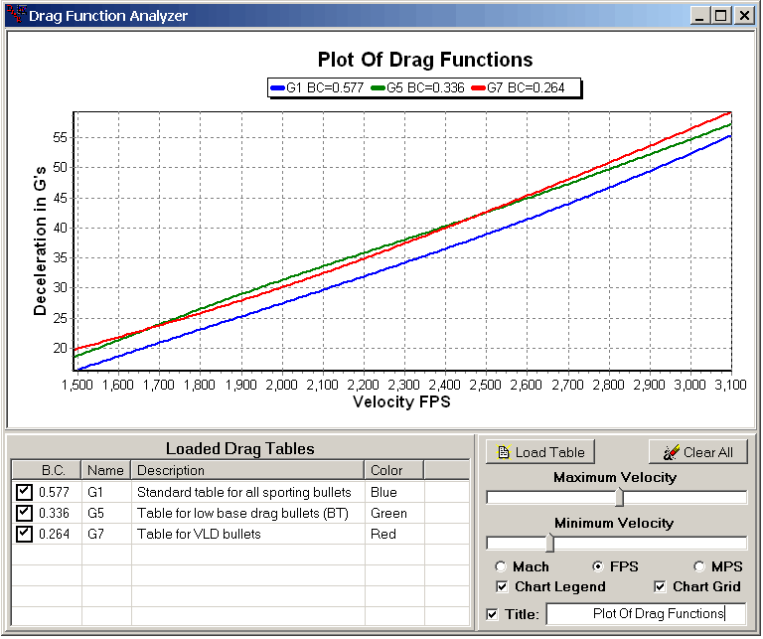This screenshot has width=763, height=639.
Task: Click the G1 BC=0.577 legend entry
Action: point(317,87)
